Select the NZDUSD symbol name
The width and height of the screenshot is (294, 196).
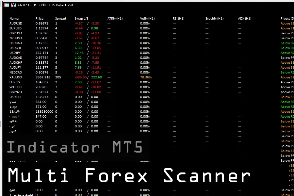point(16,38)
